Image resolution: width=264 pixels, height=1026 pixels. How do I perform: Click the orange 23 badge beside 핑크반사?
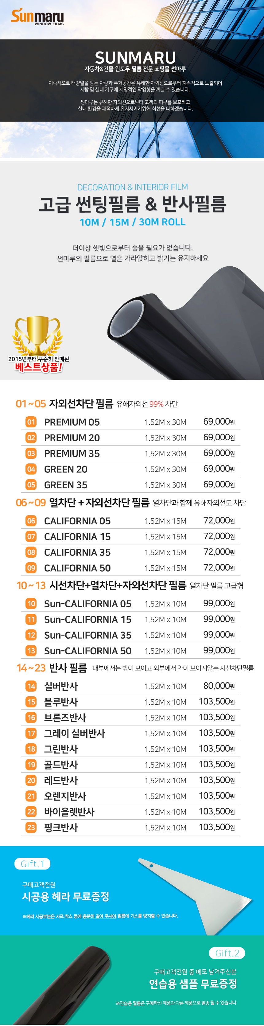[31, 827]
